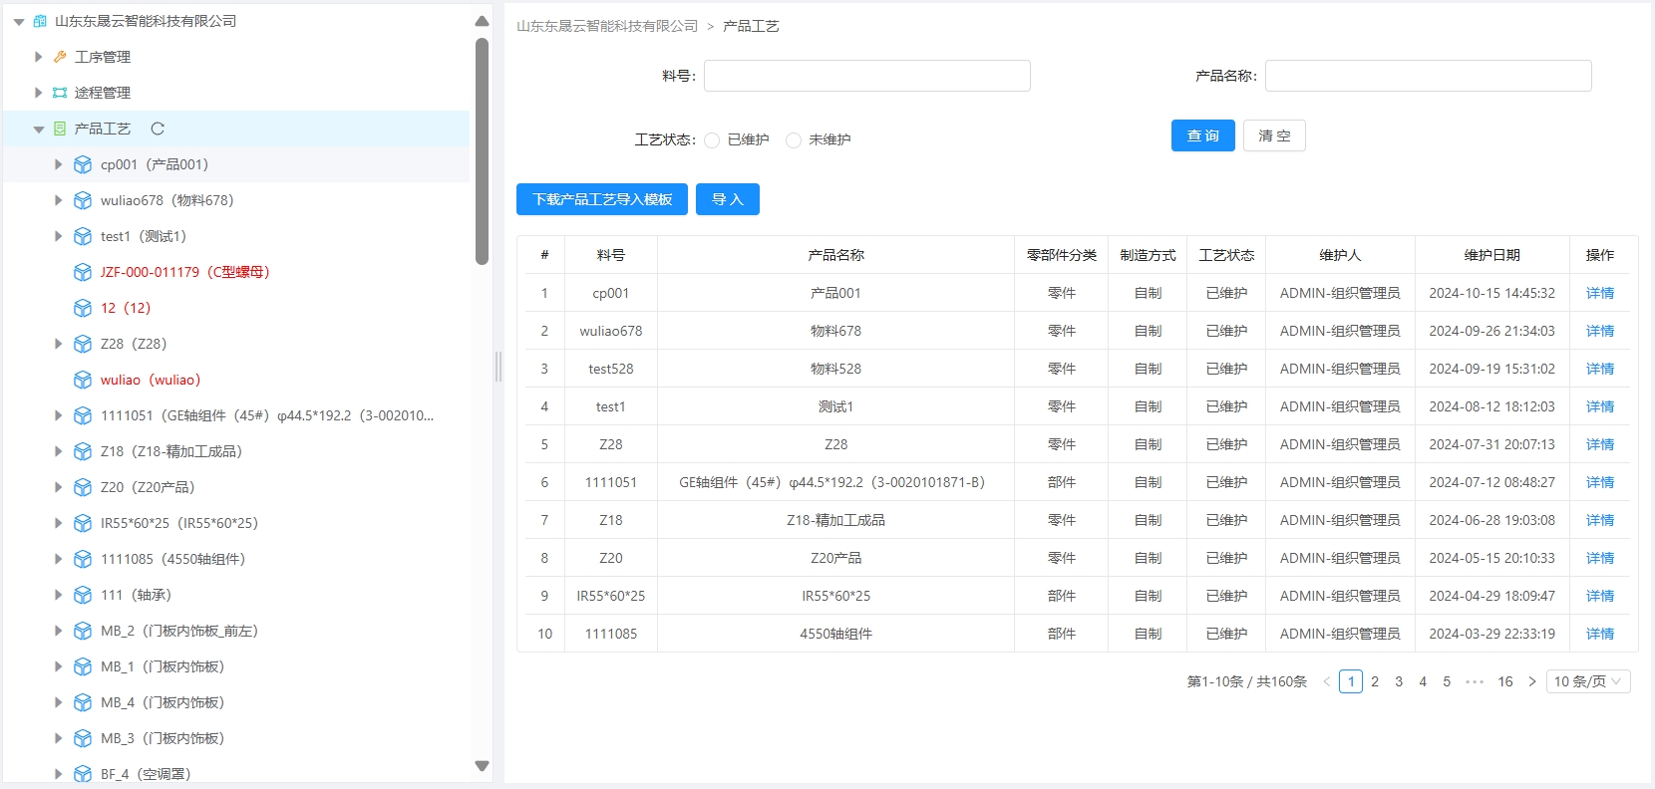Open 详情 for the test528 row
Viewport: 1655px width, 789px height.
coord(1600,369)
